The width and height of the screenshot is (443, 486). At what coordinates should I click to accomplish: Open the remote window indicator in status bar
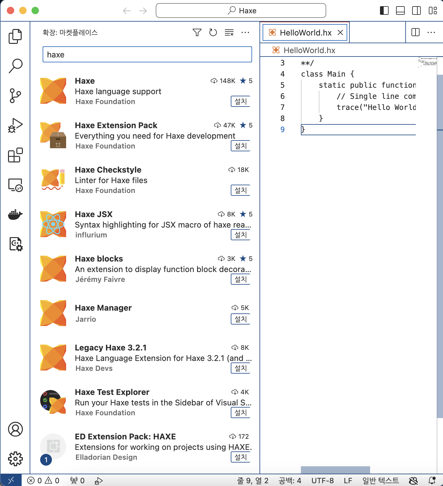pyautogui.click(x=11, y=480)
